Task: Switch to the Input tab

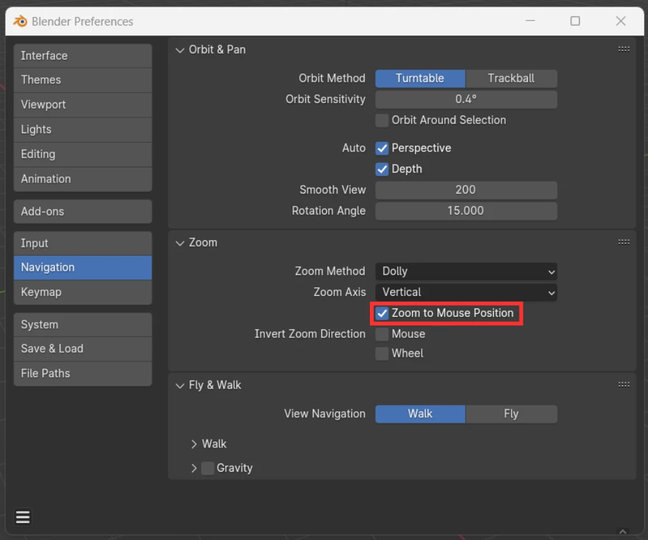Action: click(x=83, y=243)
